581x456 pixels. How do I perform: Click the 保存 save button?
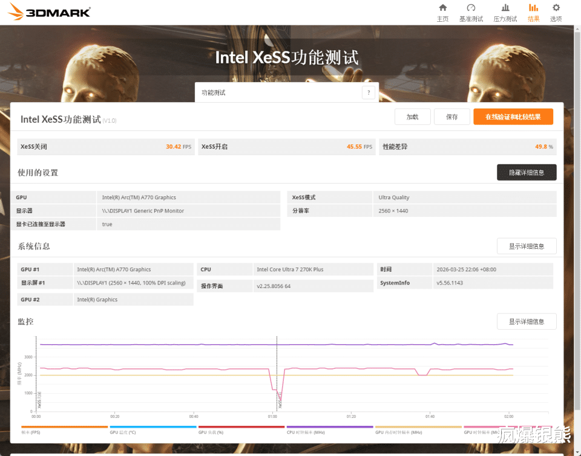click(x=451, y=117)
